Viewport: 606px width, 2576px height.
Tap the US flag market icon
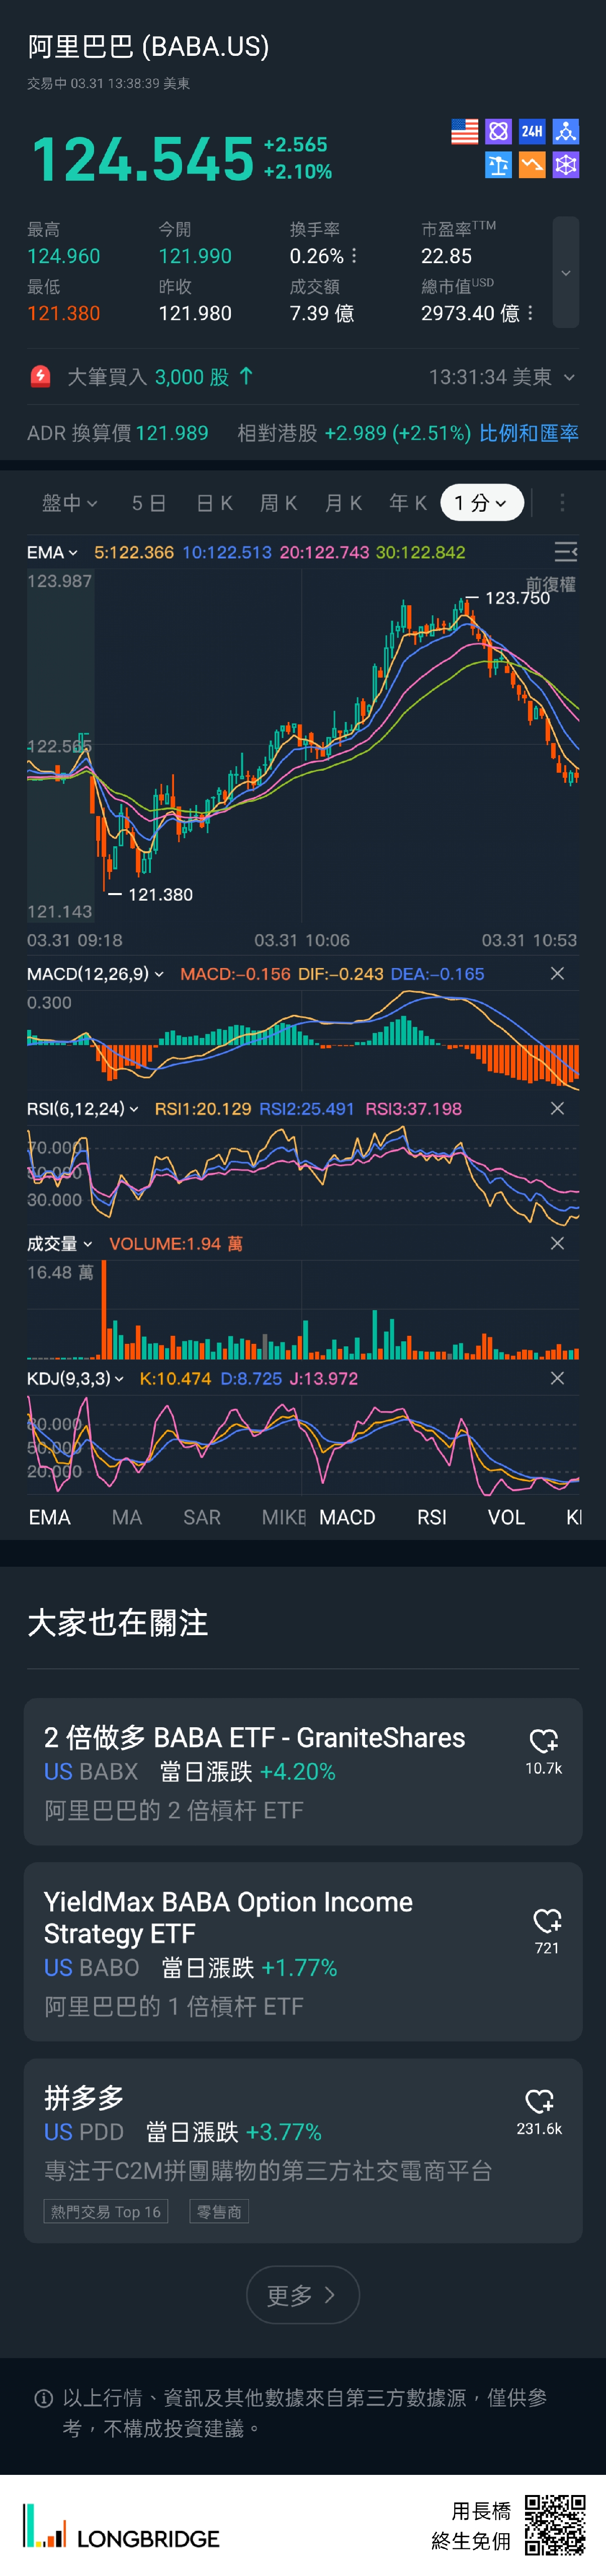(x=464, y=131)
